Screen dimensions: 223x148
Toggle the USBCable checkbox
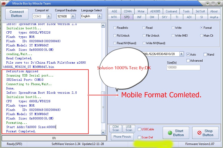click(x=139, y=129)
